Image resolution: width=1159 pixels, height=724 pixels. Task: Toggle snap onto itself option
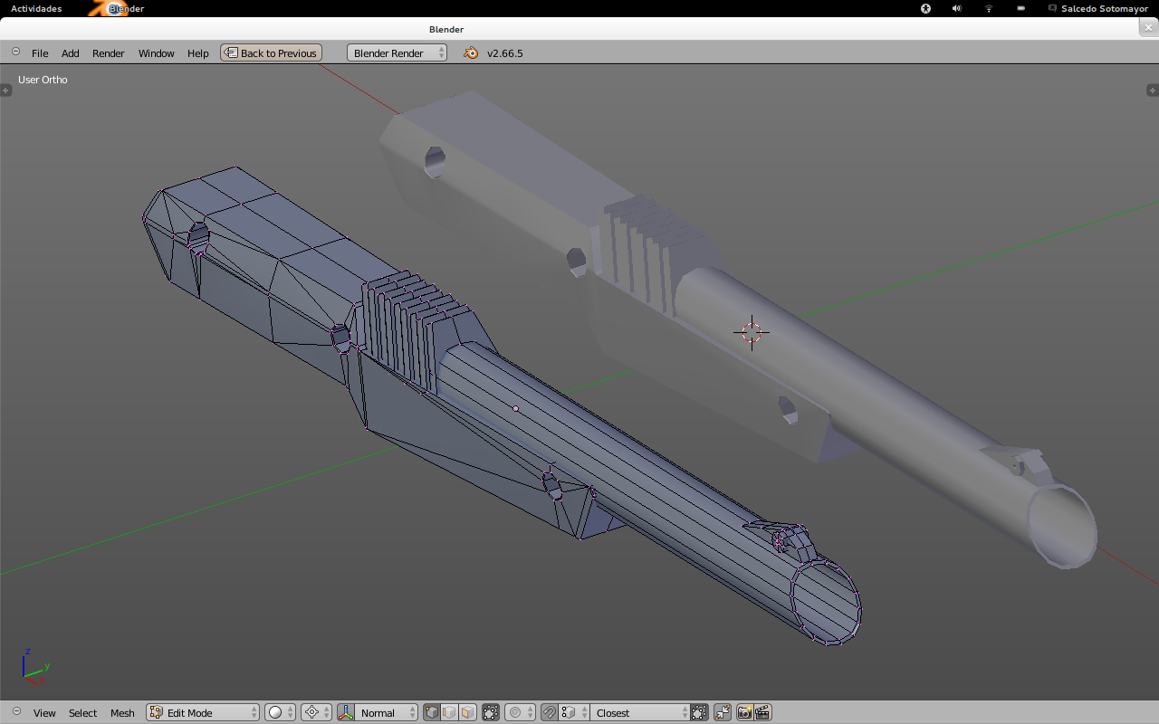click(x=699, y=713)
